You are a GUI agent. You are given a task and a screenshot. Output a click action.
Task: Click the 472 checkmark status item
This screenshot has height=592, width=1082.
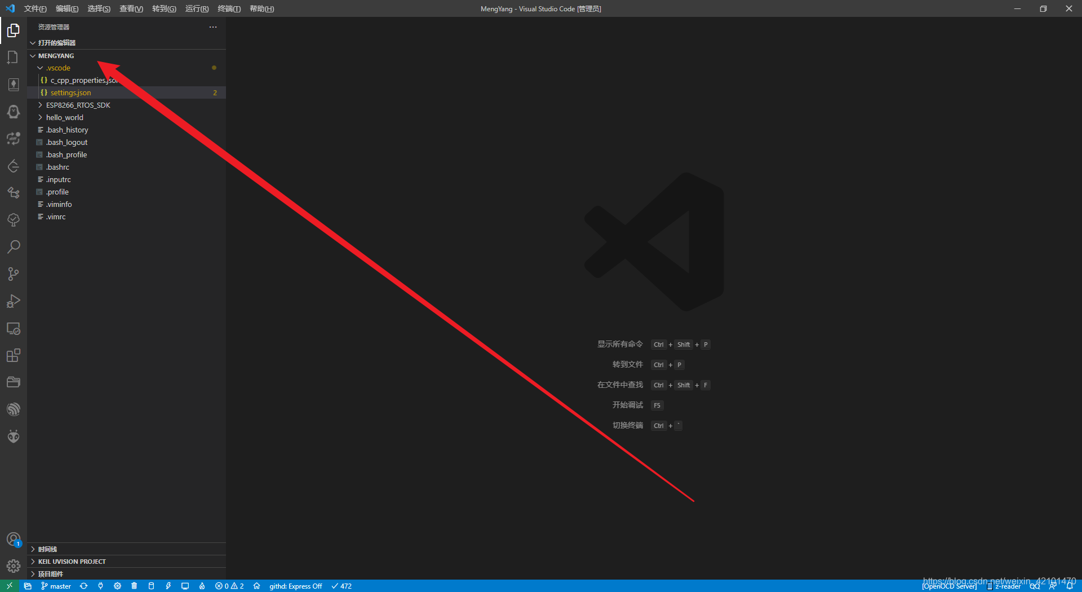pyautogui.click(x=342, y=586)
